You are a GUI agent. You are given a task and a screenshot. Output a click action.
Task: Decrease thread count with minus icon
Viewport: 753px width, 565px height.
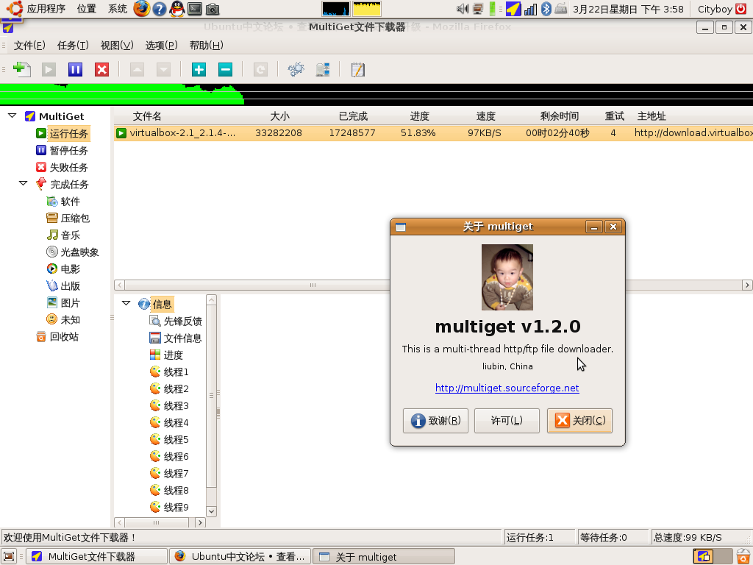(x=225, y=70)
